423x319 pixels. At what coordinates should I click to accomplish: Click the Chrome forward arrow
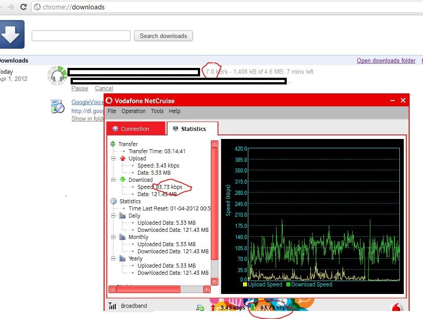[x=11, y=7]
